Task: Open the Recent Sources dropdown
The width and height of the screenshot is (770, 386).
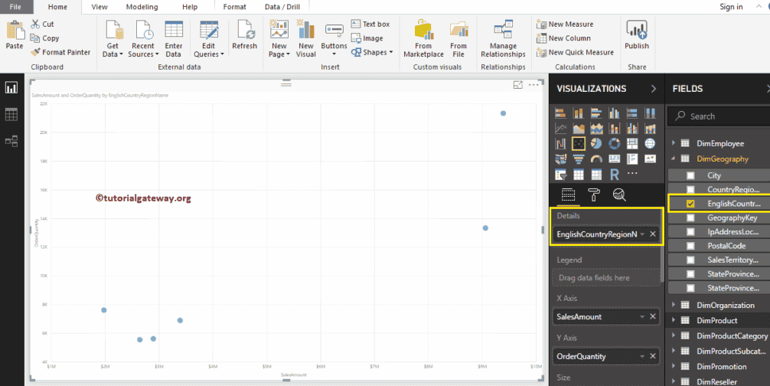Action: click(x=143, y=50)
